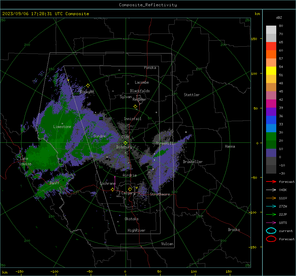Click the Limestone label
This screenshot has height=276, width=296.
click(62, 127)
